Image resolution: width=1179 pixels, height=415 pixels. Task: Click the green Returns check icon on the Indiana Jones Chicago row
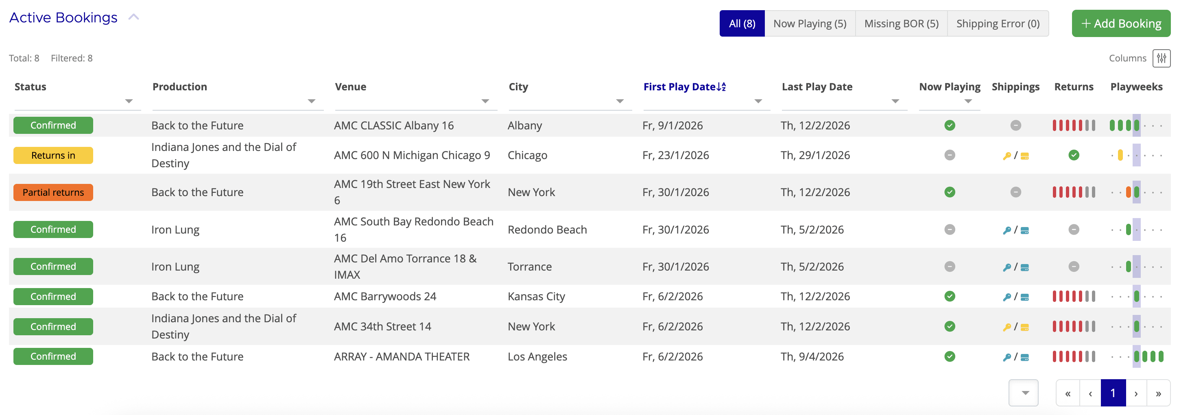1074,155
